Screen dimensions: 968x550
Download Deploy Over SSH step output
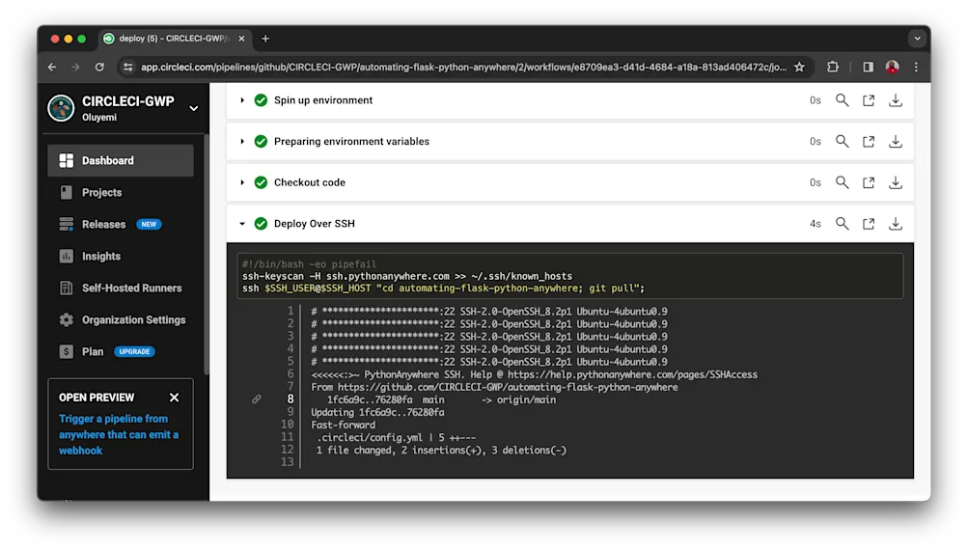(896, 224)
